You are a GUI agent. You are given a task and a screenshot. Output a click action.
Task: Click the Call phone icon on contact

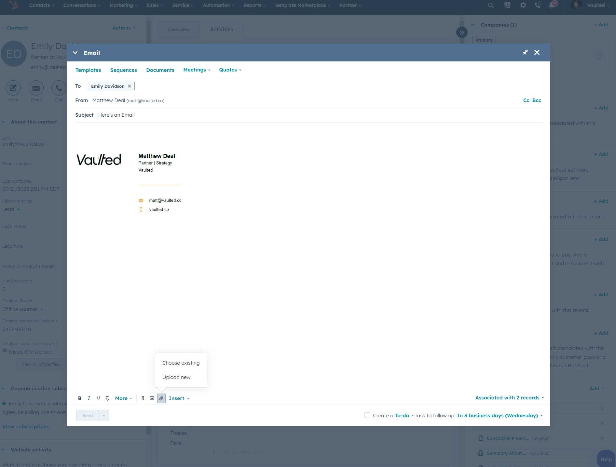pos(59,88)
